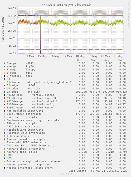This screenshot has width=131, height=177.
Task: Click the Last update timestamp text
Action: tap(98, 171)
